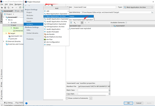Image resolution: width=155 pixels, height=106 pixels.
Task: Collapse the test folder node
Action: click(x=9, y=25)
